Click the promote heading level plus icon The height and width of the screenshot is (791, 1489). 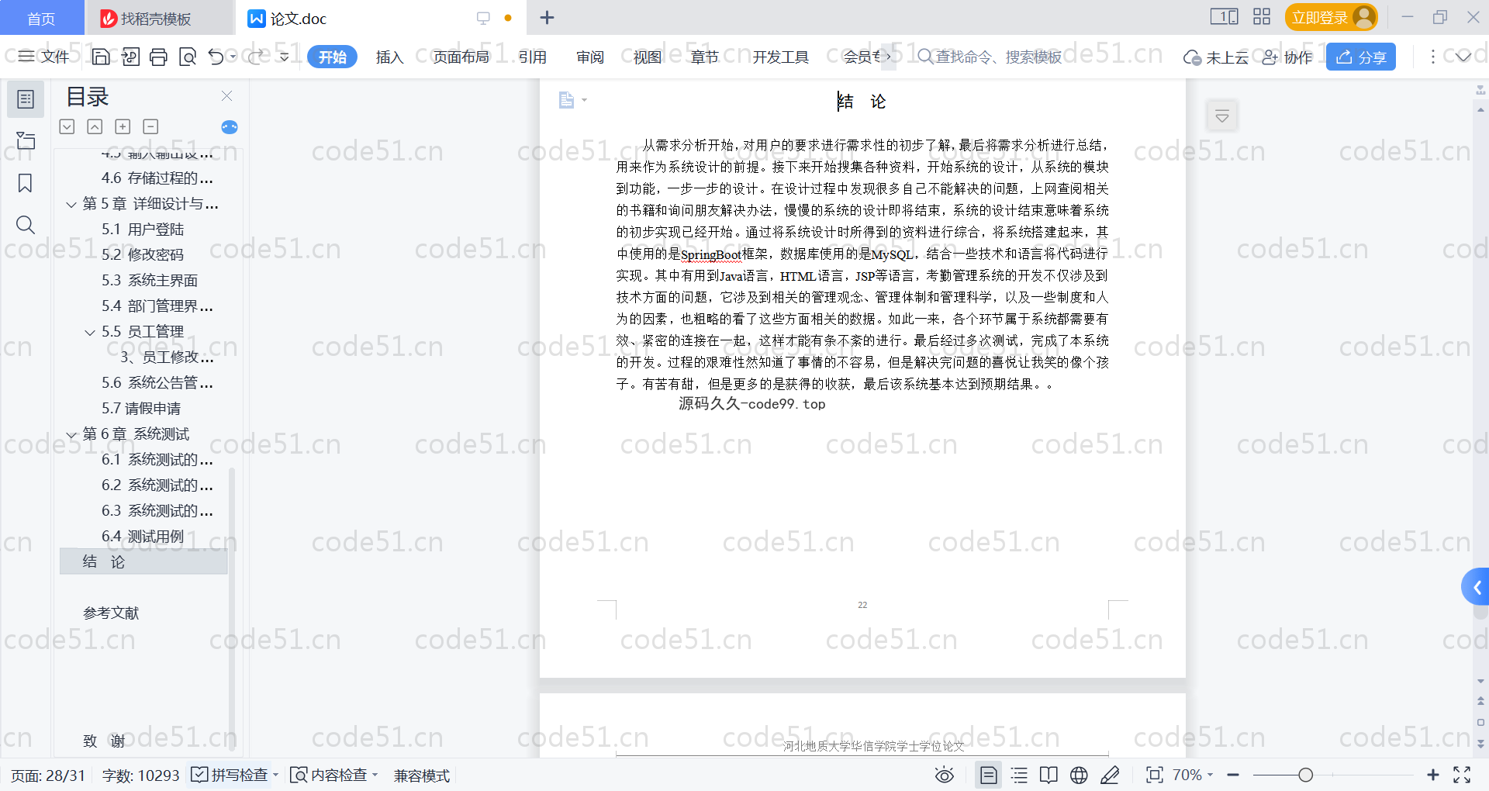click(x=123, y=126)
